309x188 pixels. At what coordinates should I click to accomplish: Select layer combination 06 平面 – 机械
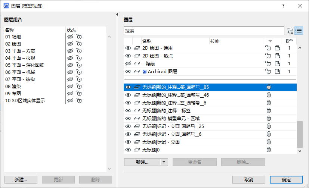point(20,72)
